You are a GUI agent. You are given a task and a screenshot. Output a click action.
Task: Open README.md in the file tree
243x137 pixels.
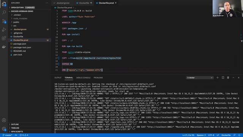19,51
